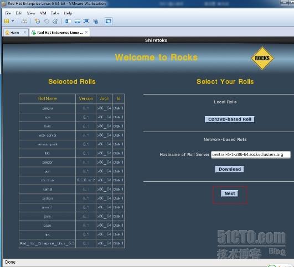Select the kvm roll row
The height and width of the screenshot is (267, 294).
point(71,126)
